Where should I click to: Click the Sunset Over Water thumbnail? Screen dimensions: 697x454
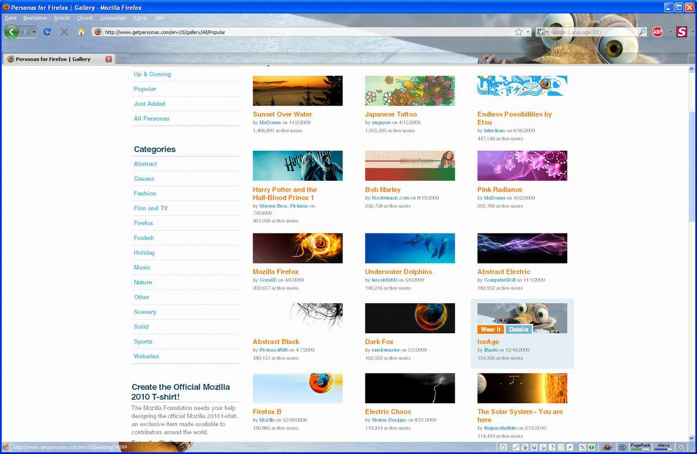(298, 90)
